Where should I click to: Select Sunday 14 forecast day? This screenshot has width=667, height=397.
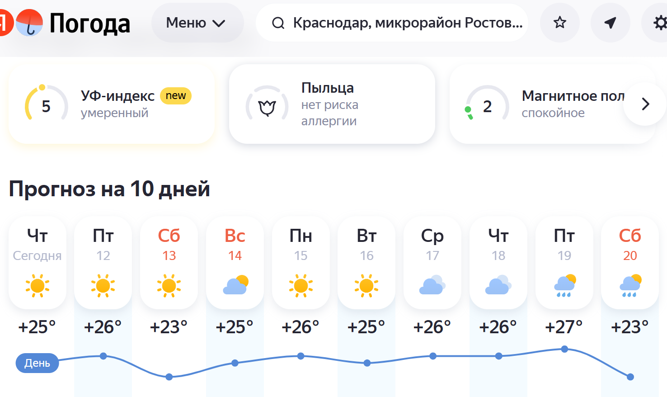235,263
